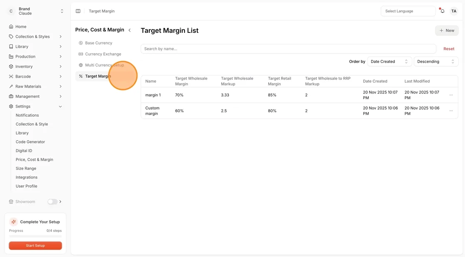Open Size Range settings item
Image resolution: width=465 pixels, height=257 pixels.
pyautogui.click(x=26, y=169)
